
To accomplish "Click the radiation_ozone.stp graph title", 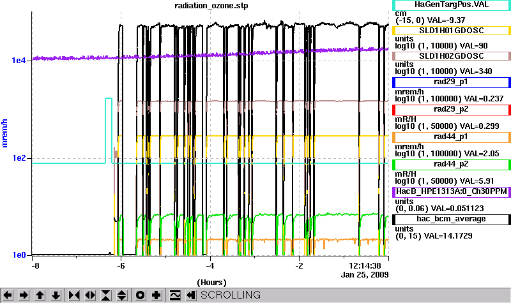I will pyautogui.click(x=211, y=6).
